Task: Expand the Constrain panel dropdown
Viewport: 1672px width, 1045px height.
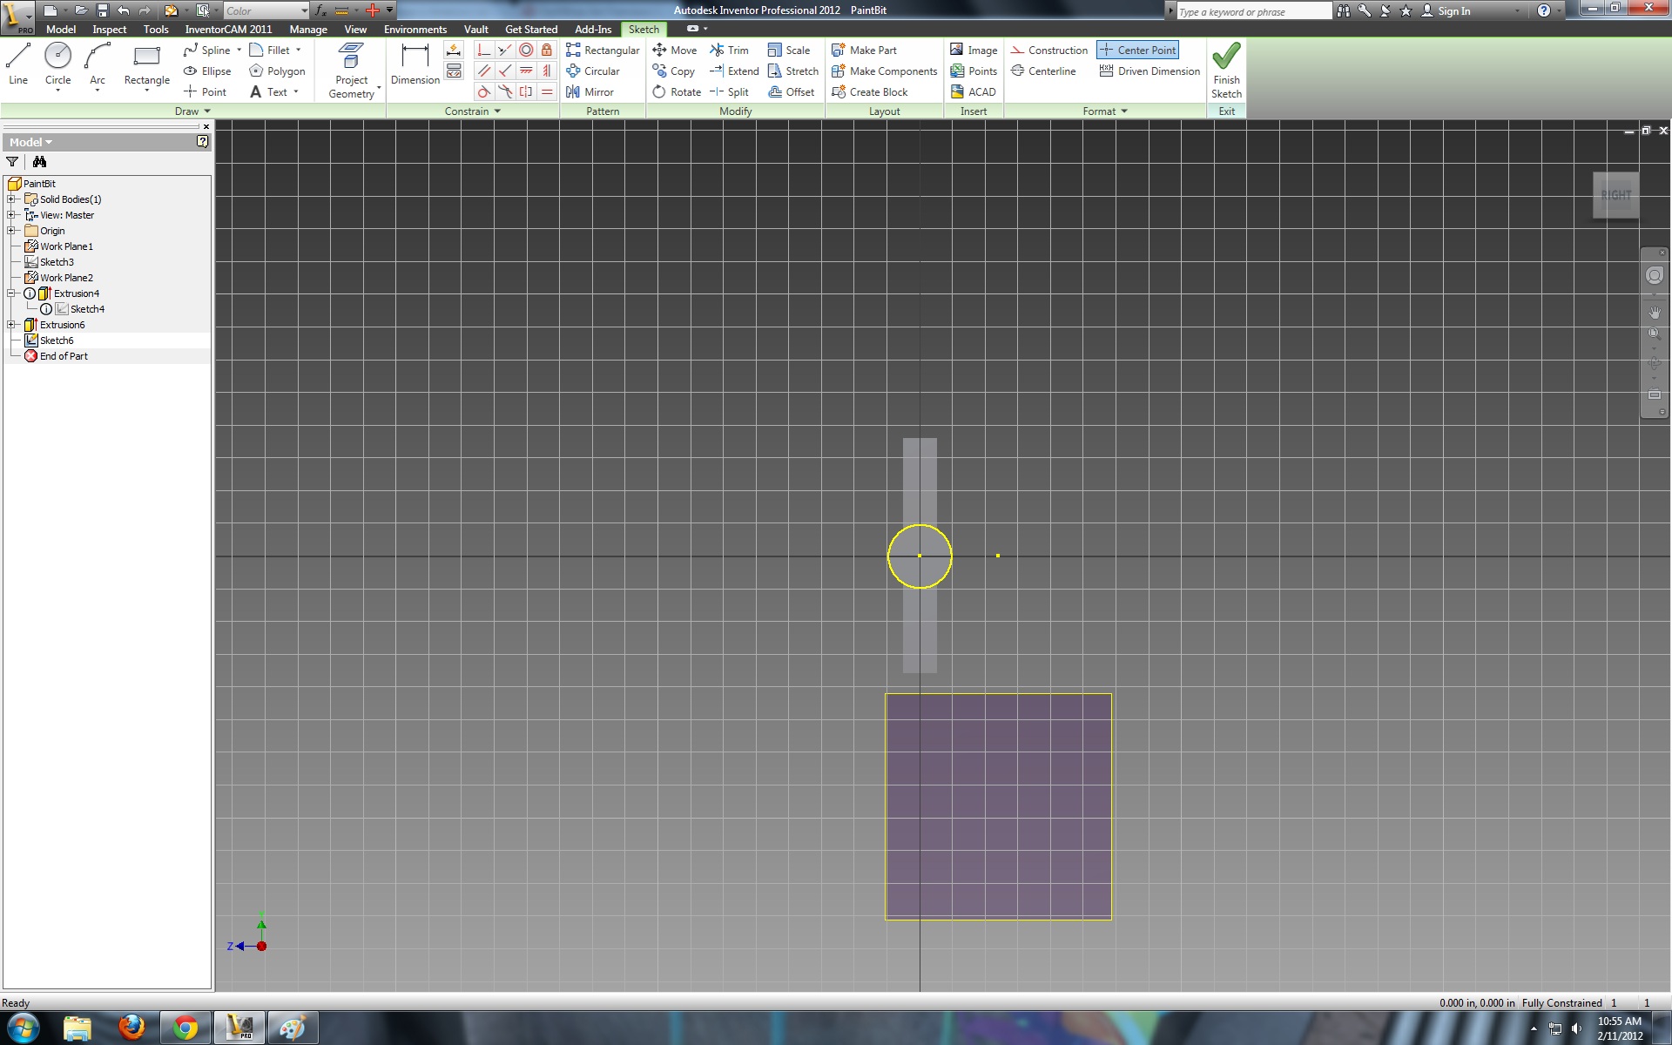Action: [x=473, y=111]
